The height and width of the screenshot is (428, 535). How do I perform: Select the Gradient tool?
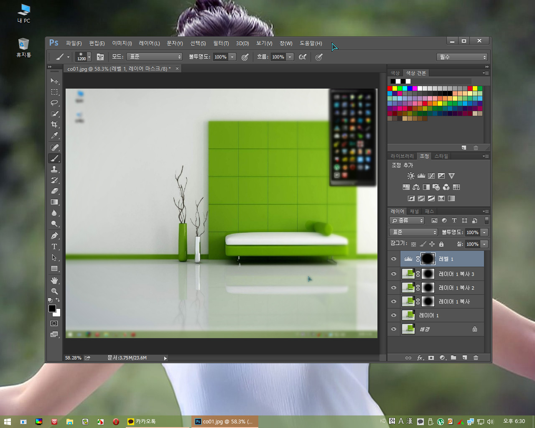point(54,202)
